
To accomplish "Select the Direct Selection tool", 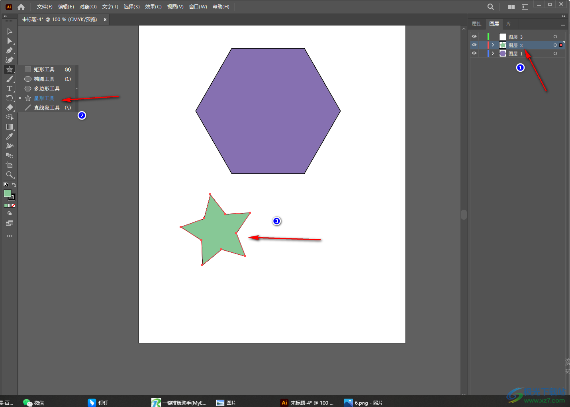I will click(x=10, y=41).
